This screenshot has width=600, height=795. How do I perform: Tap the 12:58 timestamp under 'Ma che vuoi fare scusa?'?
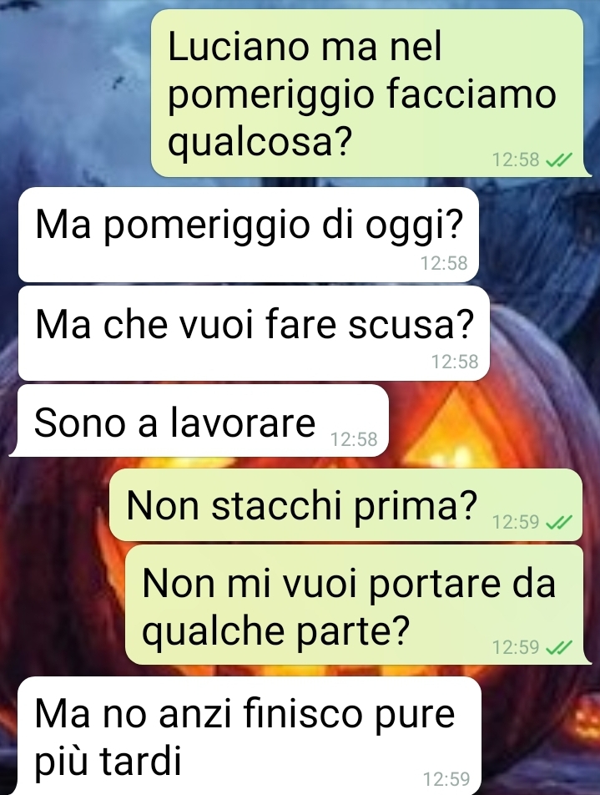(455, 362)
